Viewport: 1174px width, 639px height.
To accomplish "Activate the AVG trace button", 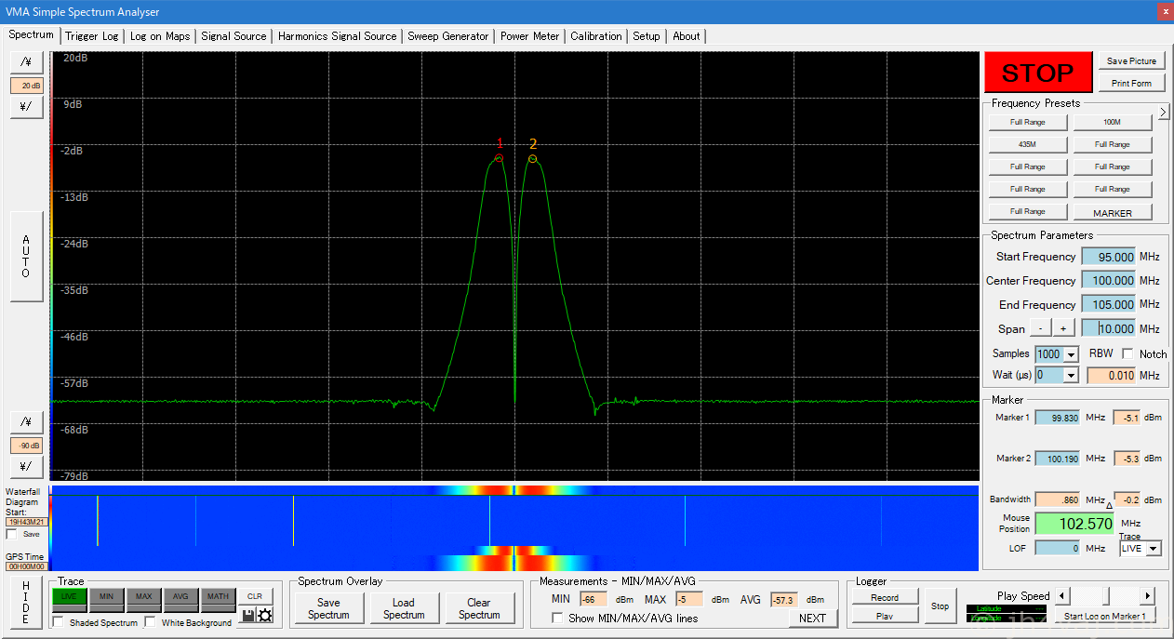I will (x=180, y=595).
